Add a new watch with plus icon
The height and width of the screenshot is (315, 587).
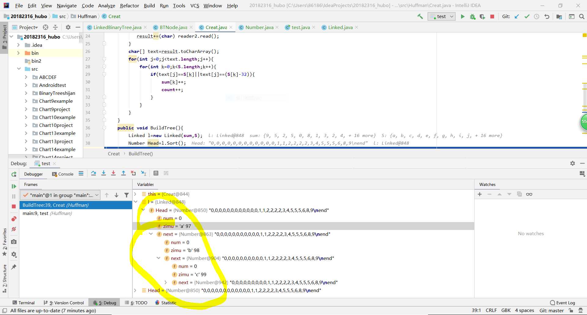(x=480, y=194)
